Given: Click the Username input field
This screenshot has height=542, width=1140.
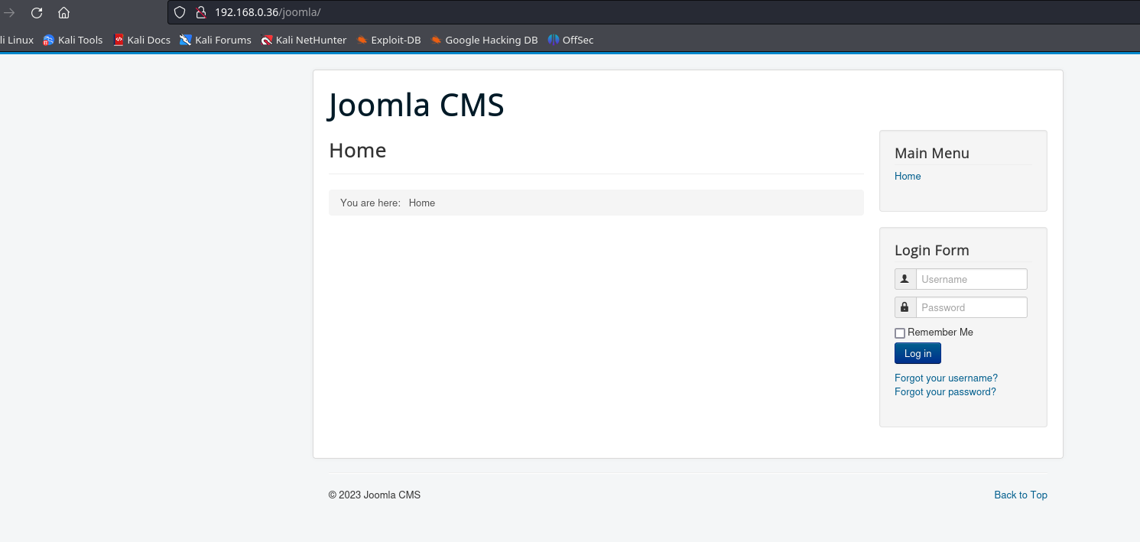Looking at the screenshot, I should pyautogui.click(x=972, y=279).
